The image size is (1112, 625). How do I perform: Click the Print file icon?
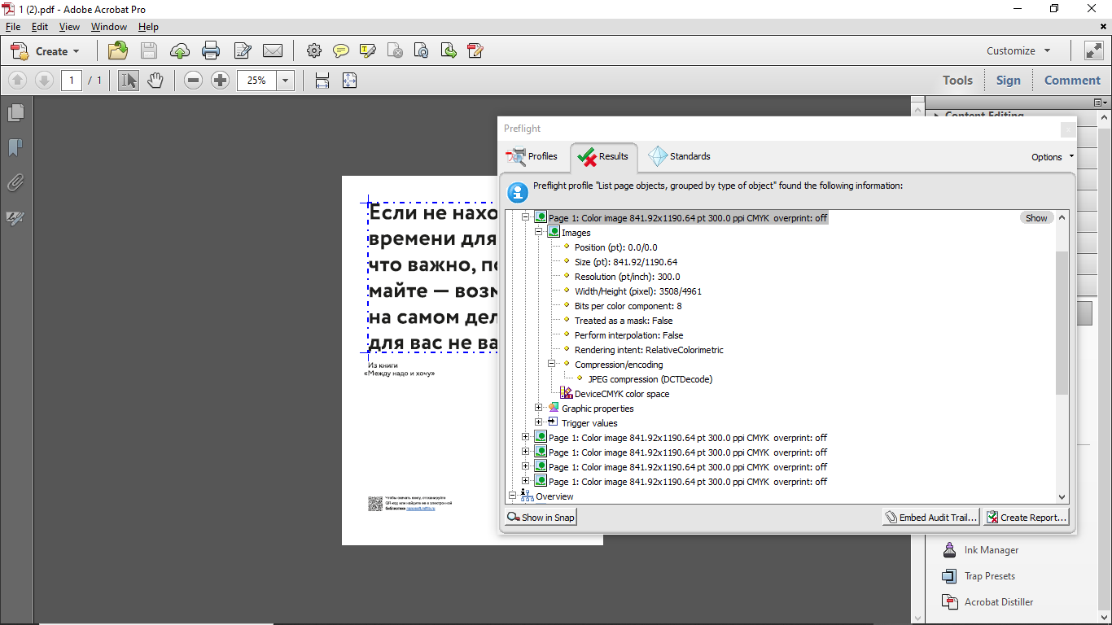coord(211,51)
